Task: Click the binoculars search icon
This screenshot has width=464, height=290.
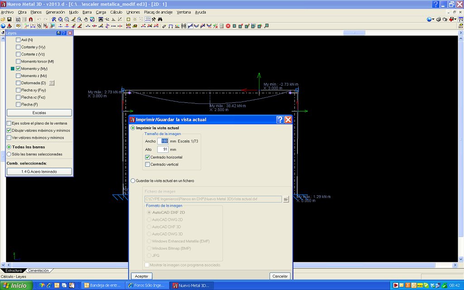Action: click(160, 19)
